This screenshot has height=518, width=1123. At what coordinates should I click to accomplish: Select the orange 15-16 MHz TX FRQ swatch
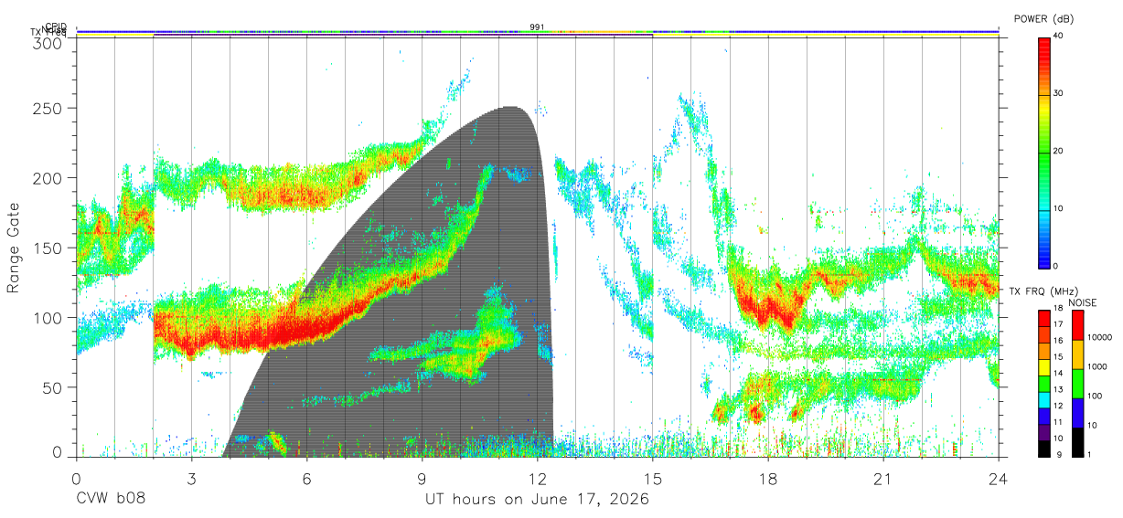pyautogui.click(x=1044, y=351)
